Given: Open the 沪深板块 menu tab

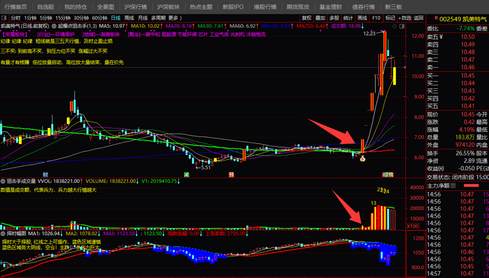Looking at the screenshot, I should point(168,7).
